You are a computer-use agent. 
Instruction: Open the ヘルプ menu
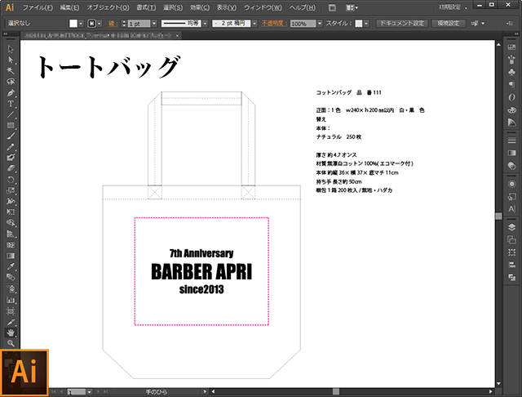(302, 7)
